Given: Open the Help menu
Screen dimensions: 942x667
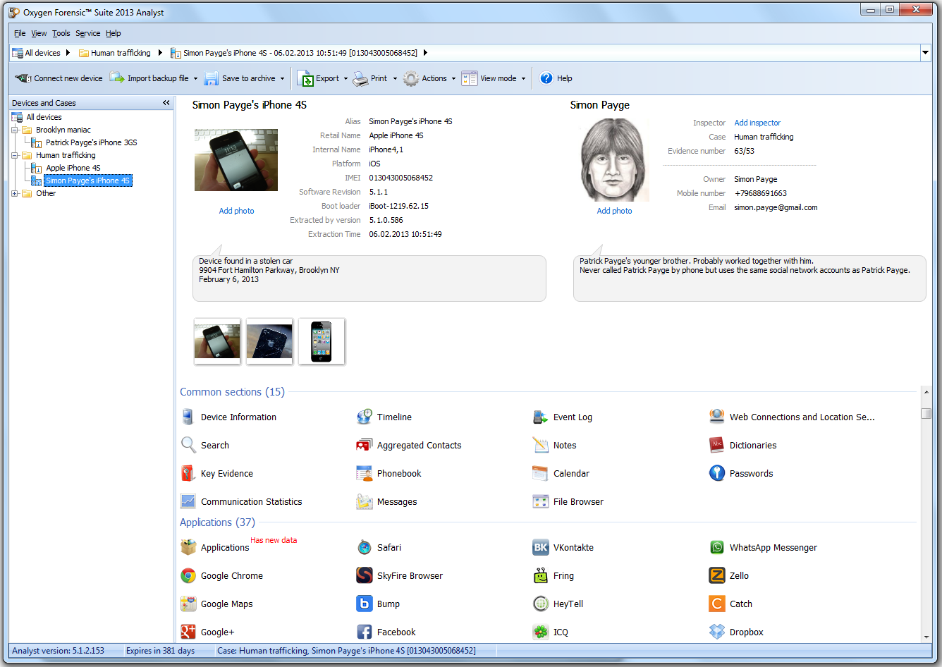Looking at the screenshot, I should 114,33.
